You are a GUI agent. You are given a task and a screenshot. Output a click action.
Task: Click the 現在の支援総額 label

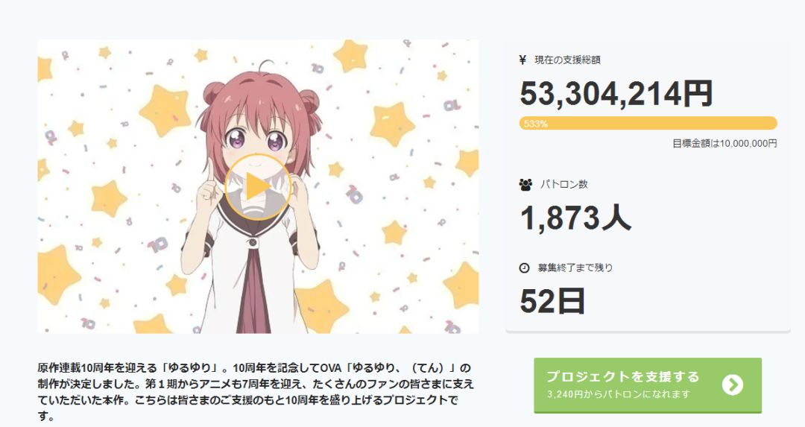(x=567, y=60)
